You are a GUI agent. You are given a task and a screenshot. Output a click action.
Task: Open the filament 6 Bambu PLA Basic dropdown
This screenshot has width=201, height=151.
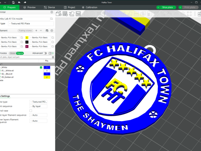[40, 47]
